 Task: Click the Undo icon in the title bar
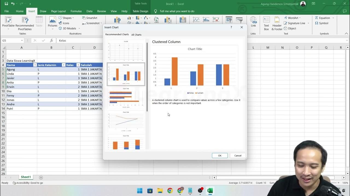13,4
